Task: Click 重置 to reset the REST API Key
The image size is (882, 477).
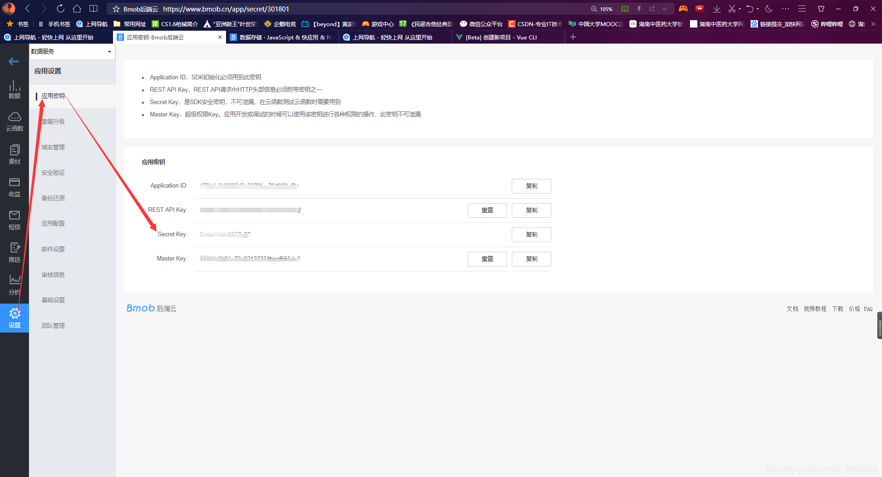Action: [x=487, y=210]
